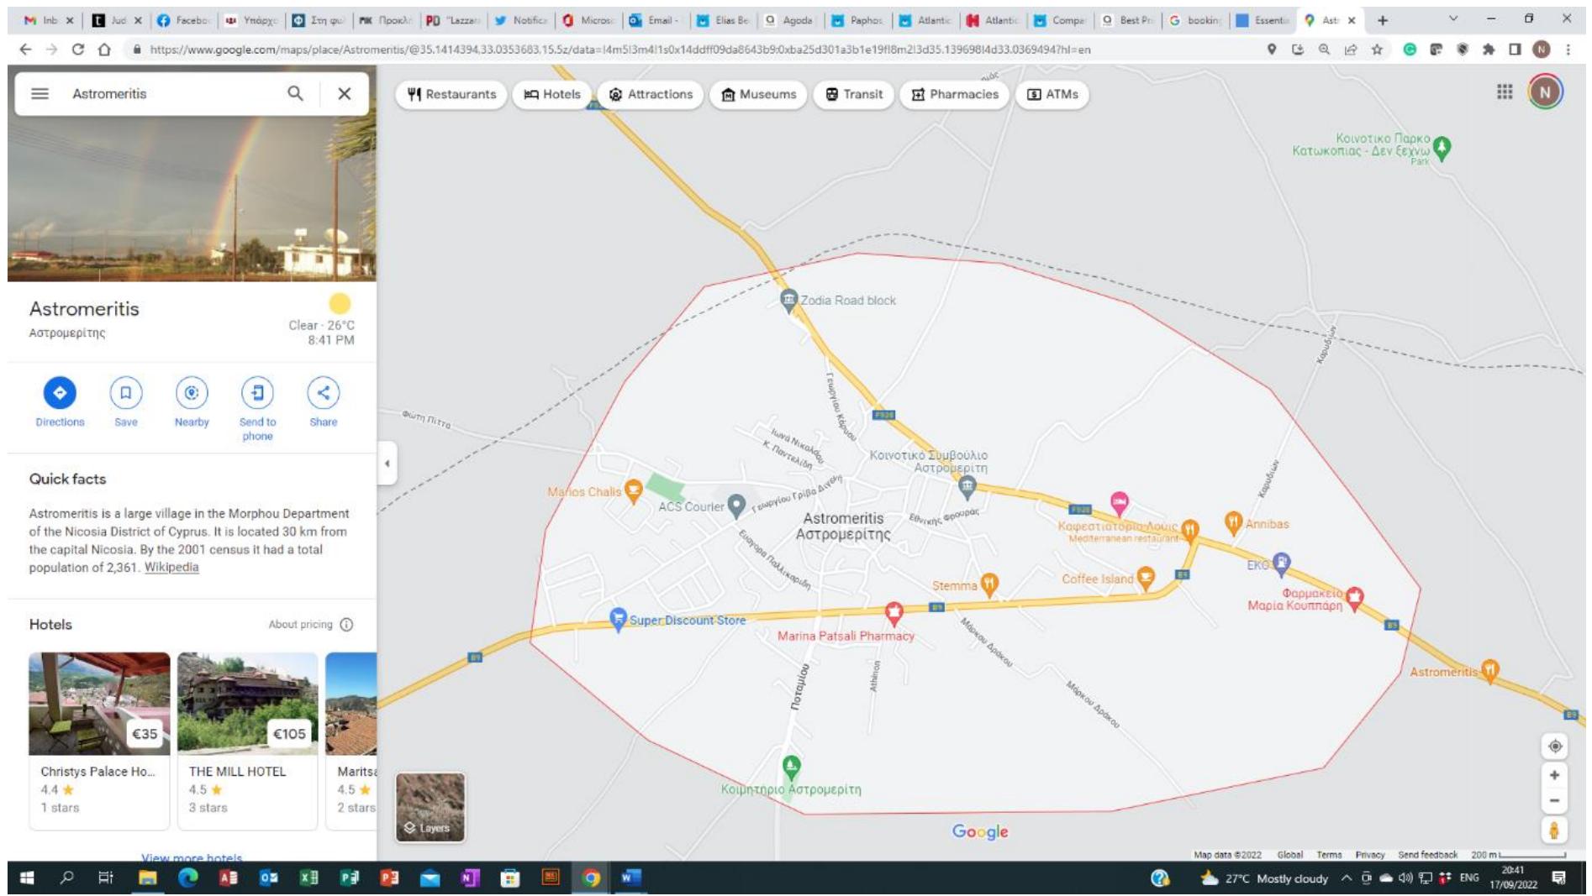Open the Wikipedia link in Quick facts
This screenshot has height=896, width=1592.
pyautogui.click(x=171, y=568)
